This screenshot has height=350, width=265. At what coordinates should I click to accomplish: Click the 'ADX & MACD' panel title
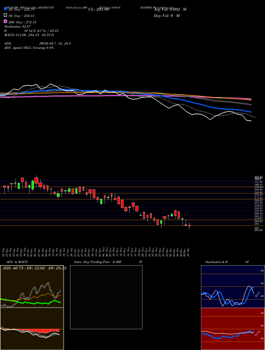point(17,262)
